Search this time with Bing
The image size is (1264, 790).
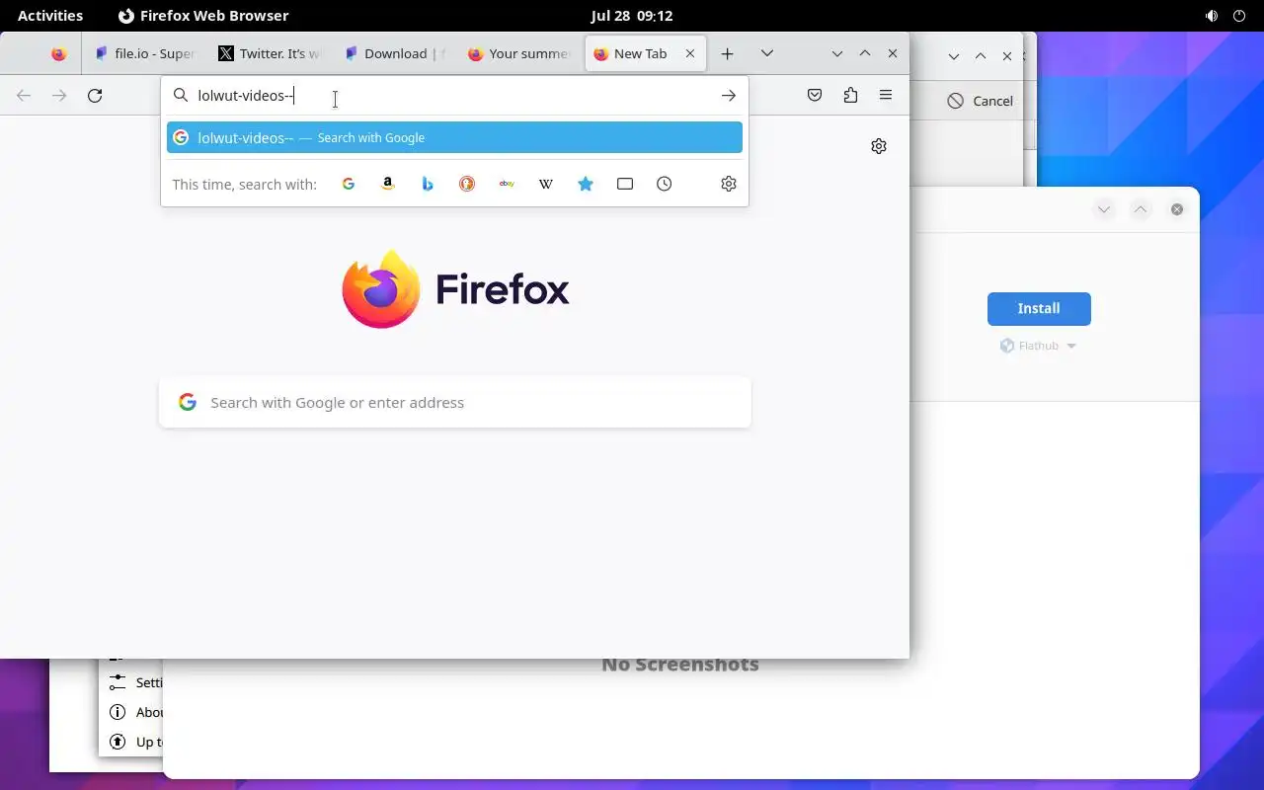pyautogui.click(x=428, y=184)
